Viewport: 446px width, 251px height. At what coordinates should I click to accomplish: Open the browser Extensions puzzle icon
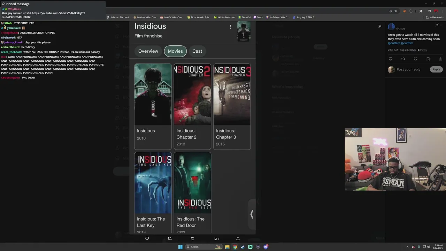pyautogui.click(x=411, y=11)
